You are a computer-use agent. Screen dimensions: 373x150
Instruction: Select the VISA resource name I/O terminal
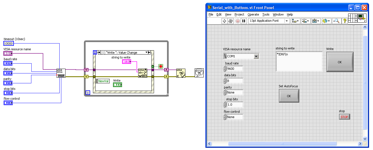coord(8,53)
